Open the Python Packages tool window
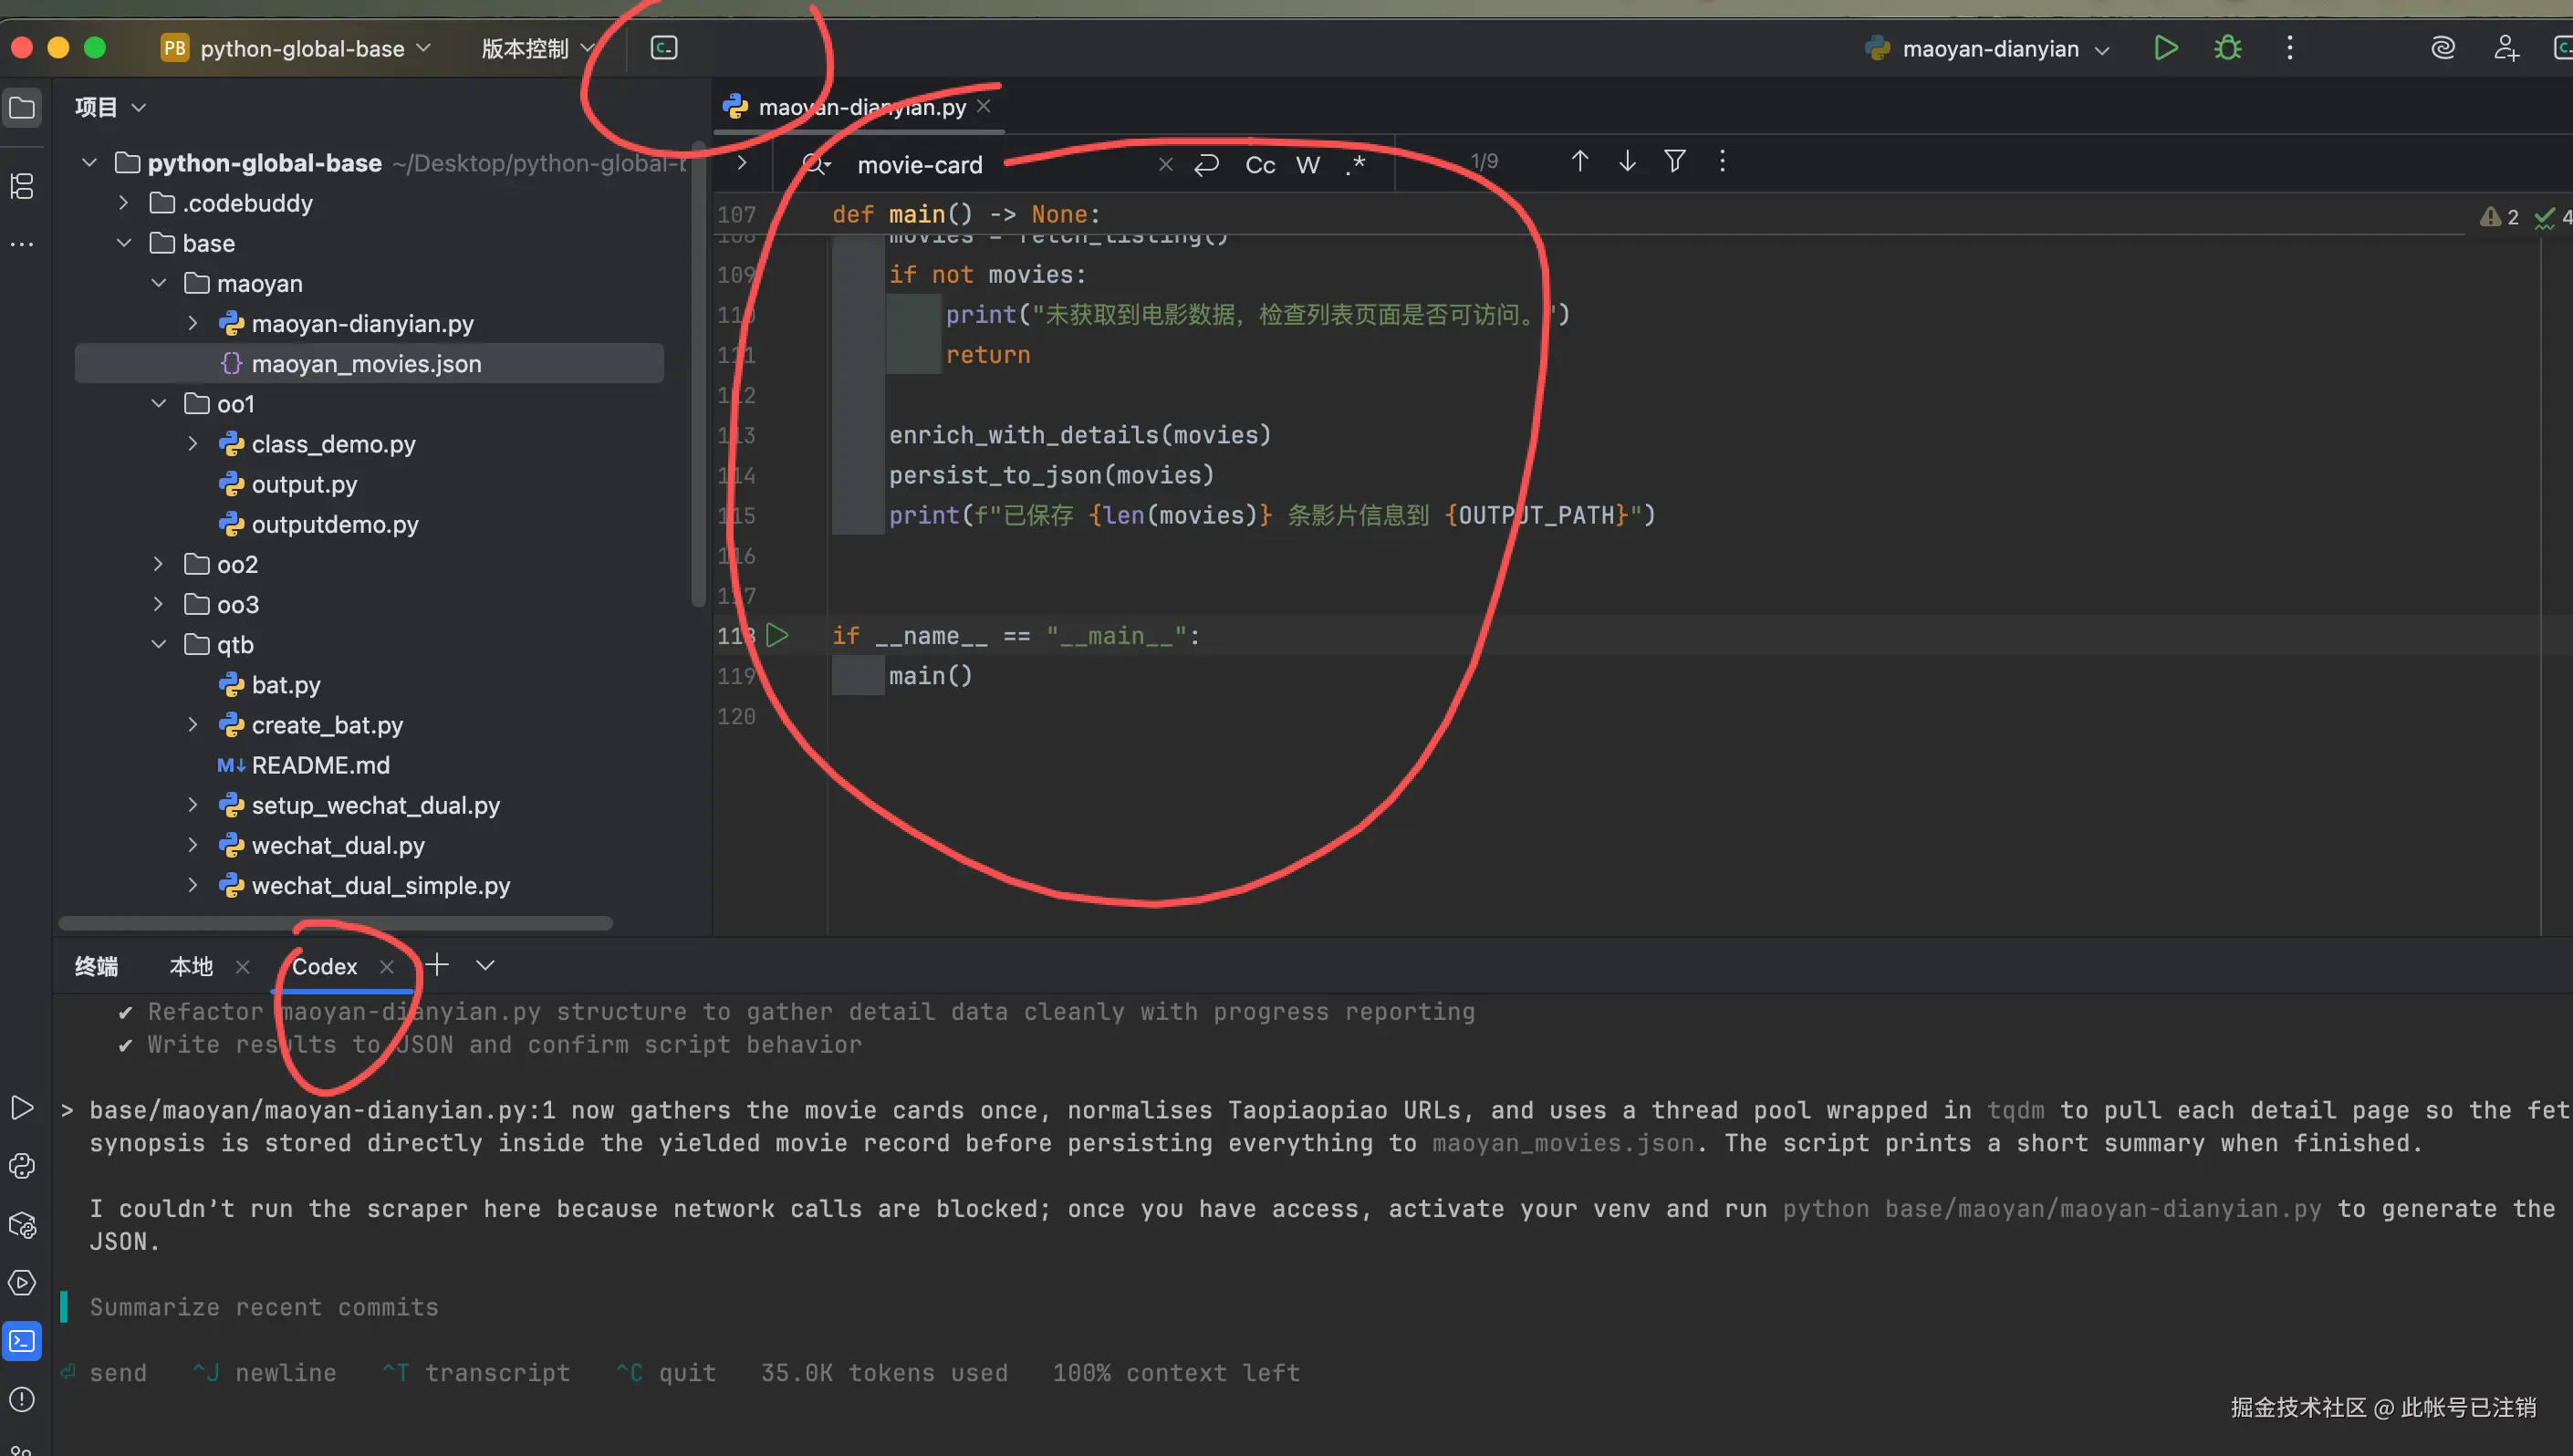 [22, 1225]
